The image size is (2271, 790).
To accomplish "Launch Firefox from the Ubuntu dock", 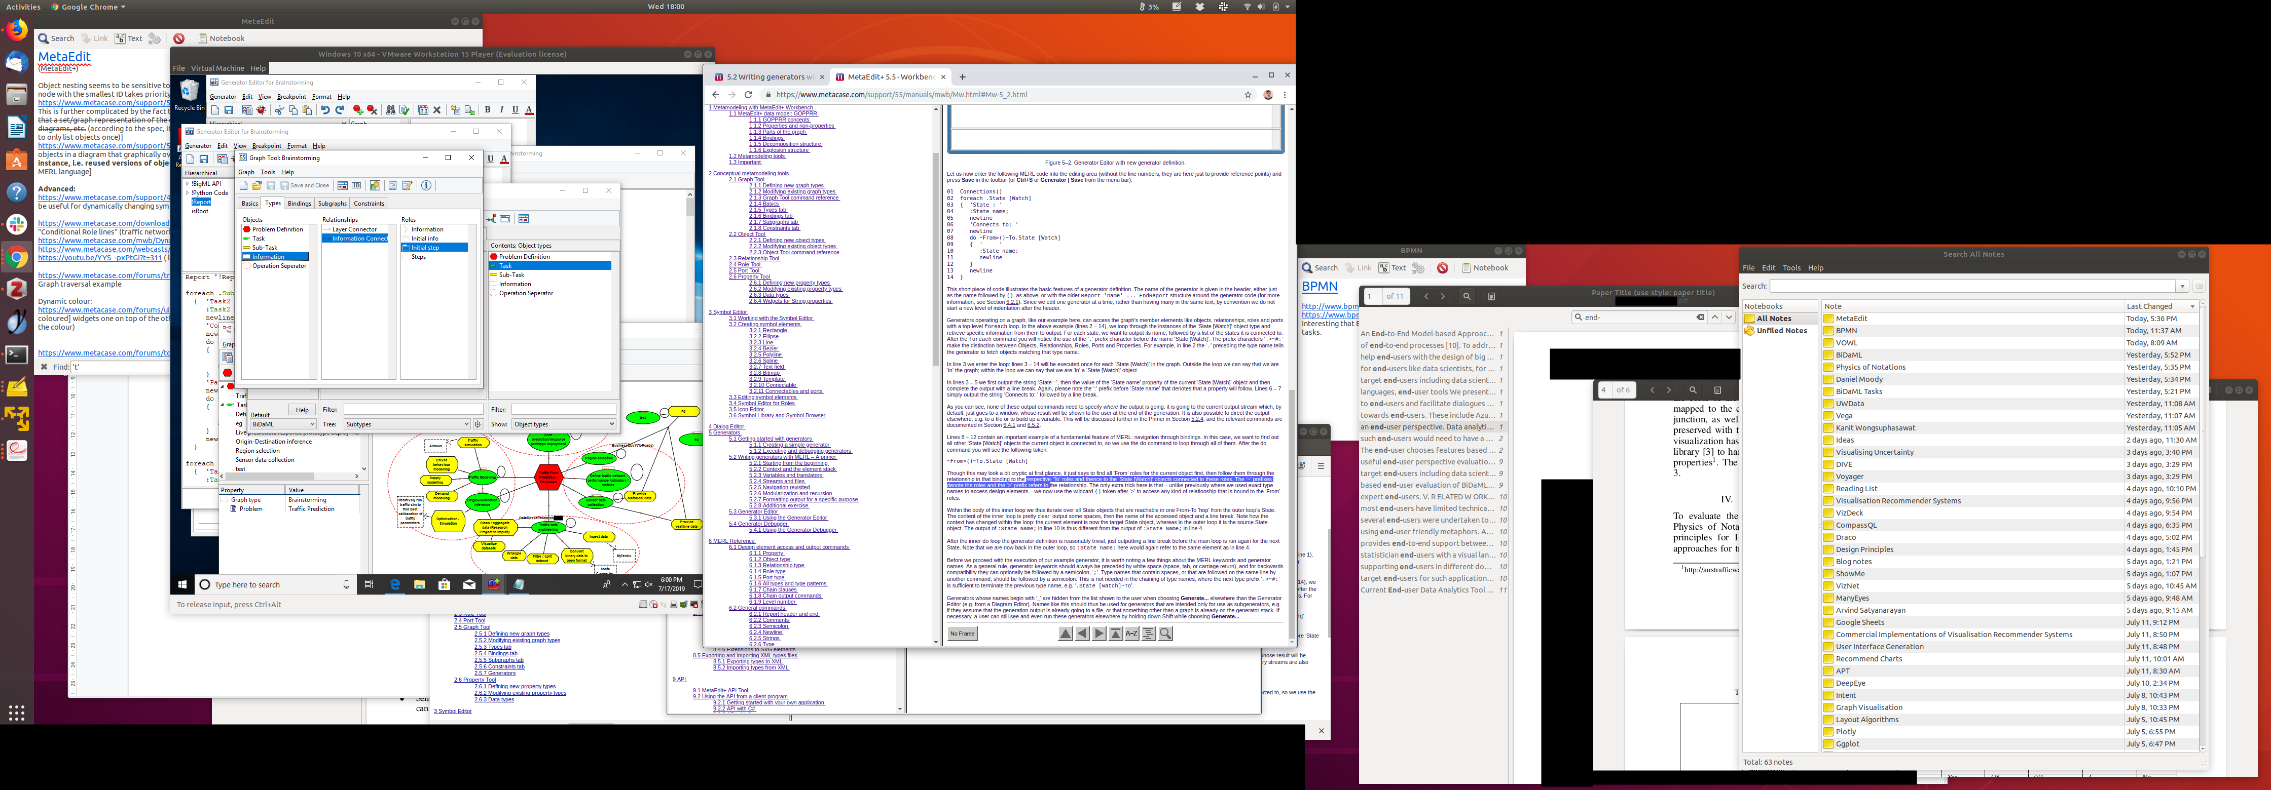I will click(x=17, y=31).
